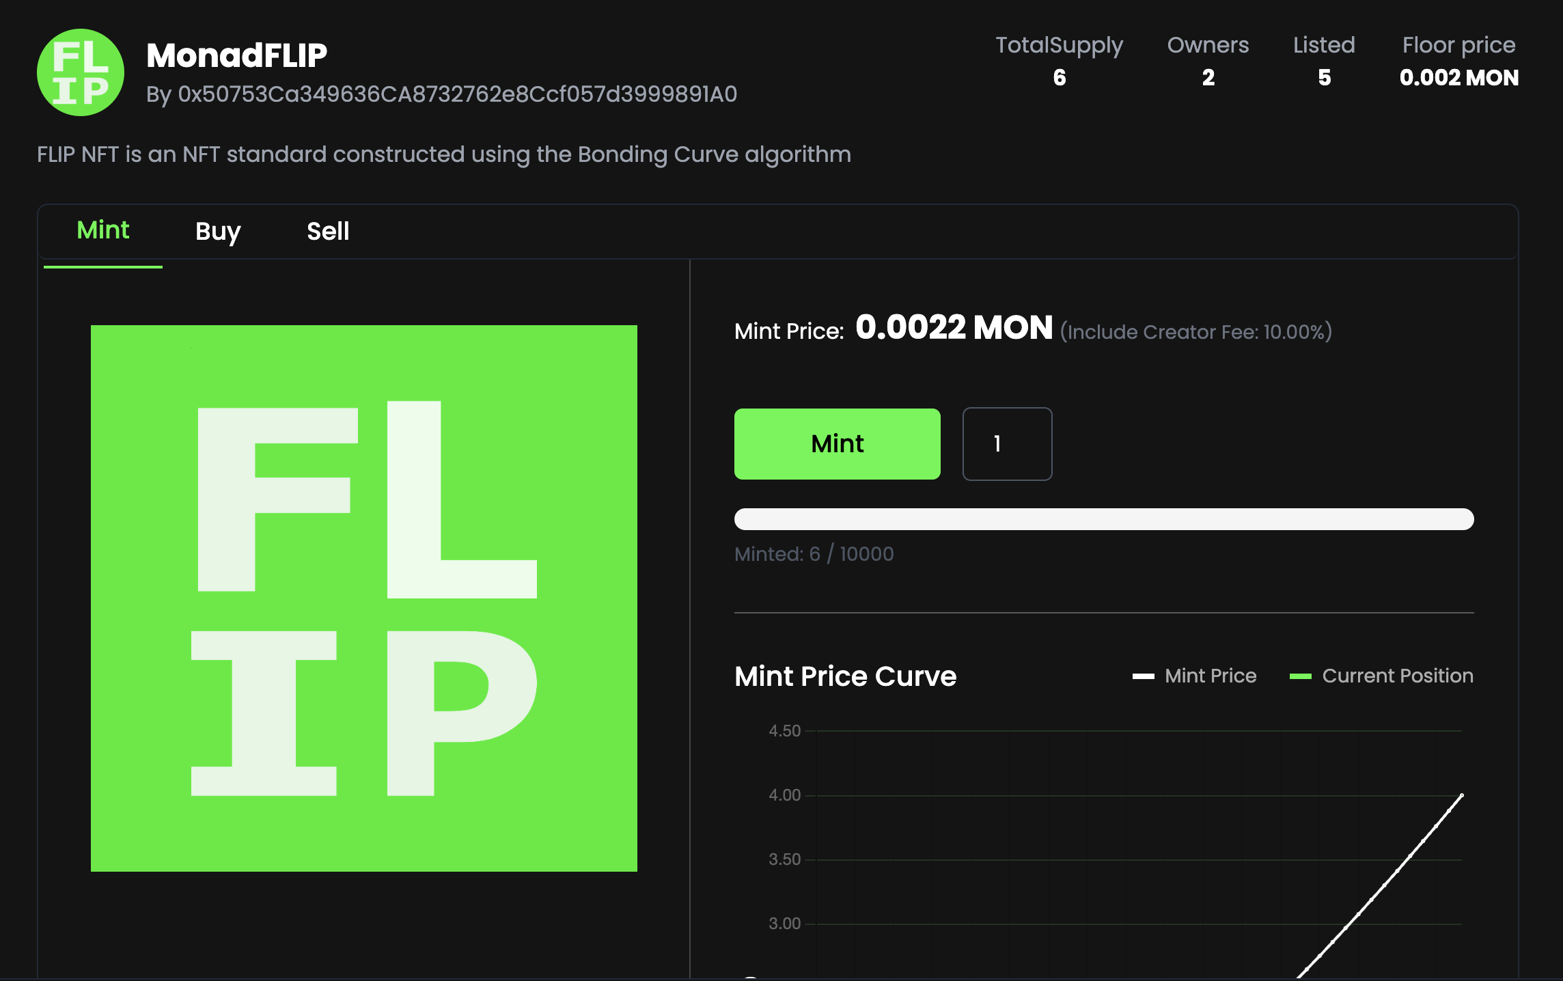
Task: Click the MonadFLIP collection title
Action: (x=236, y=55)
